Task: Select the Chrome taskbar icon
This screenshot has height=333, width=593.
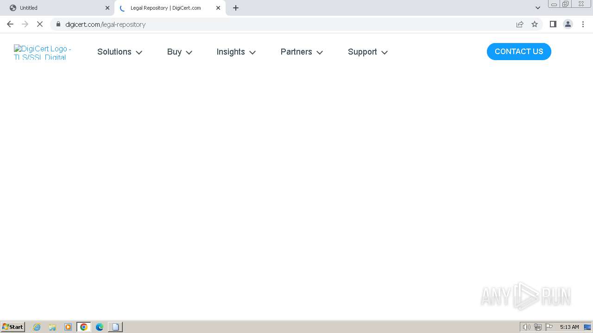Action: 84,327
